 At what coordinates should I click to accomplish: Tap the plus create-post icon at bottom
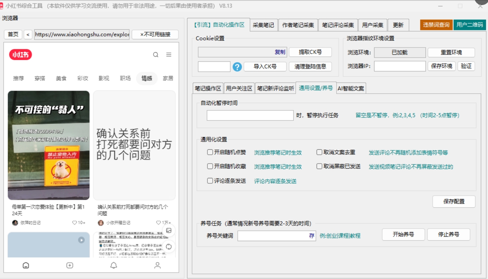point(70,265)
